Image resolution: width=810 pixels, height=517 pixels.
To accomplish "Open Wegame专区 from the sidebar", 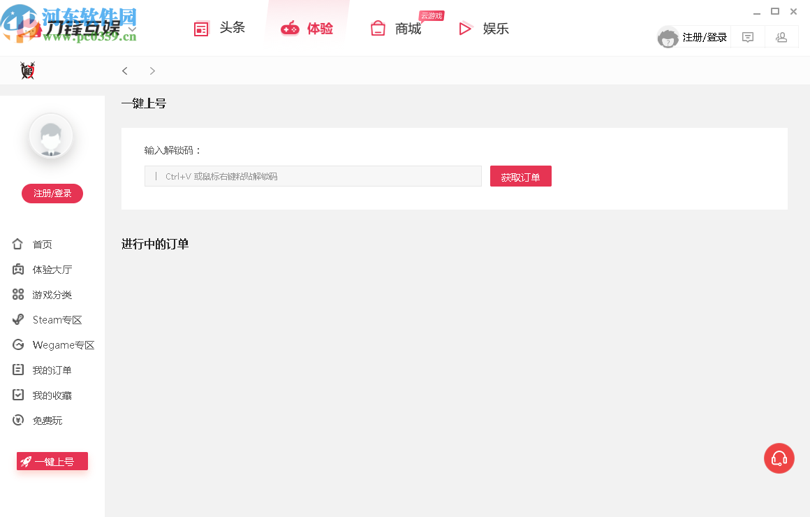I will click(x=18, y=344).
